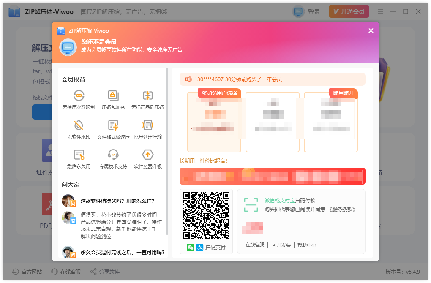
Task: Click the dedicated tech support (专属技术支持) headset icon
Action: pyautogui.click(x=113, y=155)
